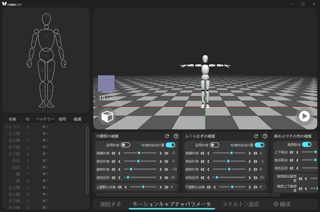The image size is (320, 212).
Task: Click the 下腿默认夹角 slider handle
Action: tap(232, 187)
